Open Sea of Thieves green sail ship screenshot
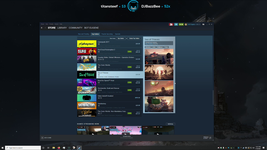This screenshot has width=267, height=150. (x=159, y=105)
